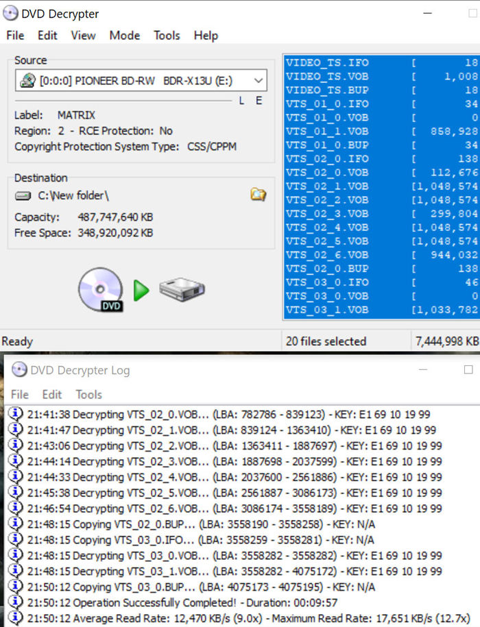Select VTS_02_3.VOB in the file list
Screen dimensions: 480x627
[382, 214]
